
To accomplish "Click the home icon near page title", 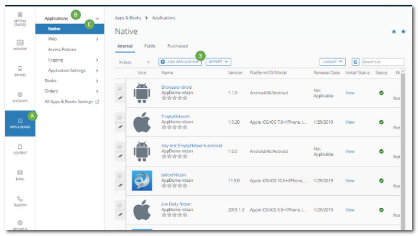I will click(x=394, y=32).
